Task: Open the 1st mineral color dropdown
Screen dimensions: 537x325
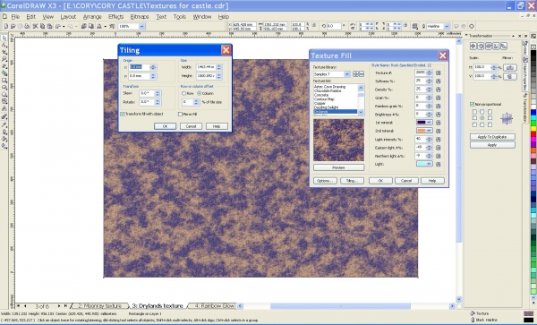Action: coord(424,123)
